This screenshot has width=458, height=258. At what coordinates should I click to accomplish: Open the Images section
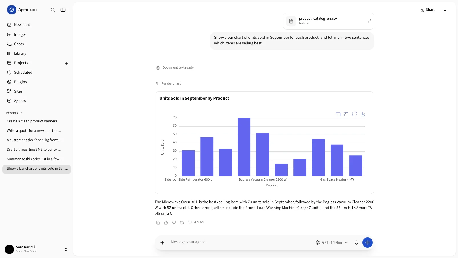[37, 34]
